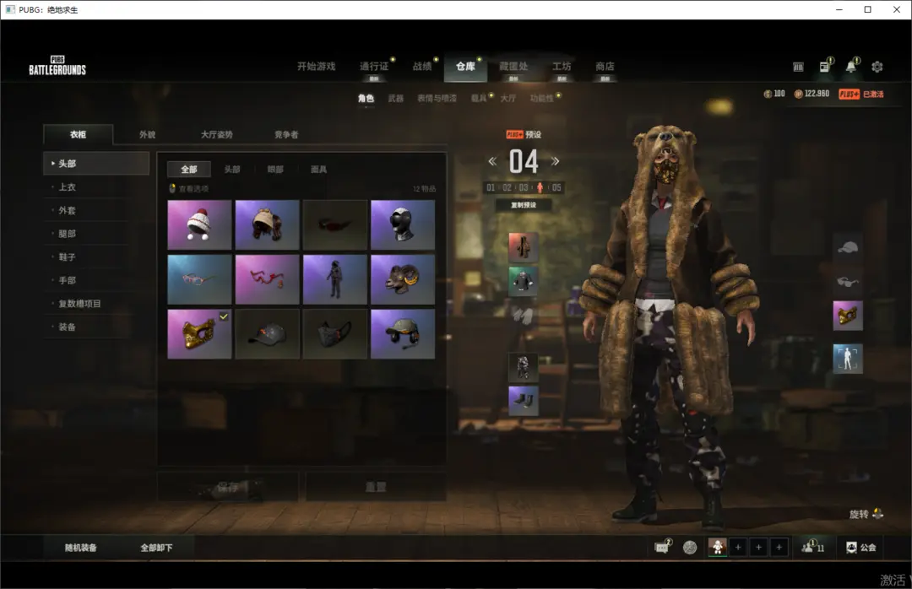The height and width of the screenshot is (589, 912).
Task: Open the 战绩 career tab
Action: [422, 67]
